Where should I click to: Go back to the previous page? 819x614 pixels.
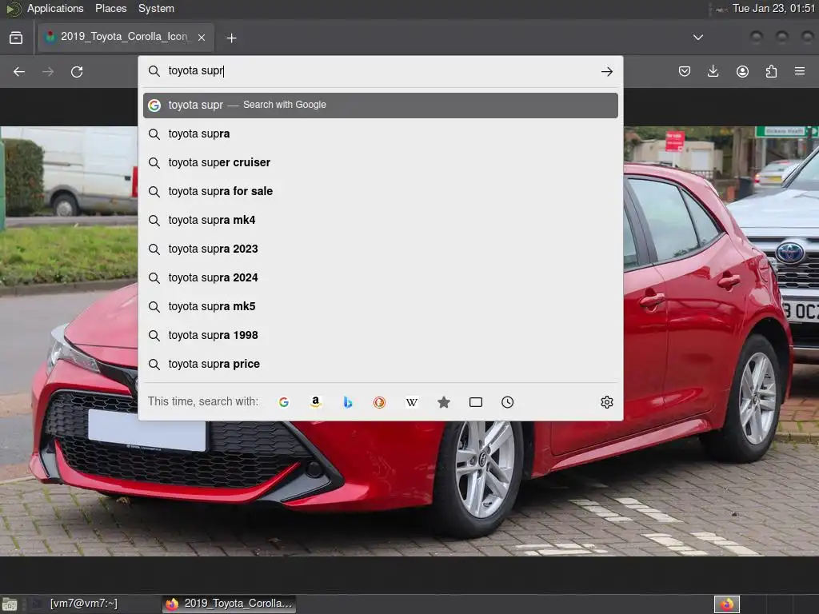click(19, 71)
